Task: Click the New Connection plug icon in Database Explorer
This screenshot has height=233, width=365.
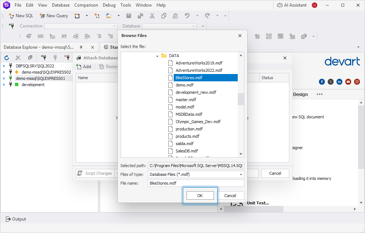Action: [x=44, y=58]
